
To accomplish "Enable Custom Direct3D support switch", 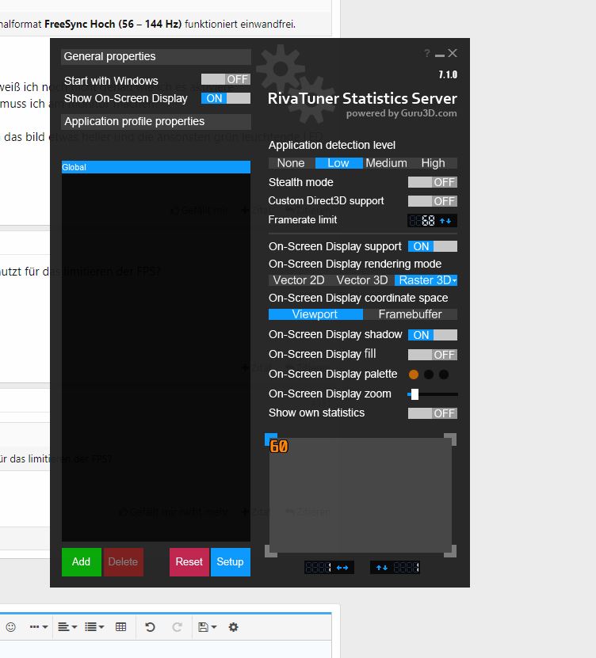I will [432, 201].
